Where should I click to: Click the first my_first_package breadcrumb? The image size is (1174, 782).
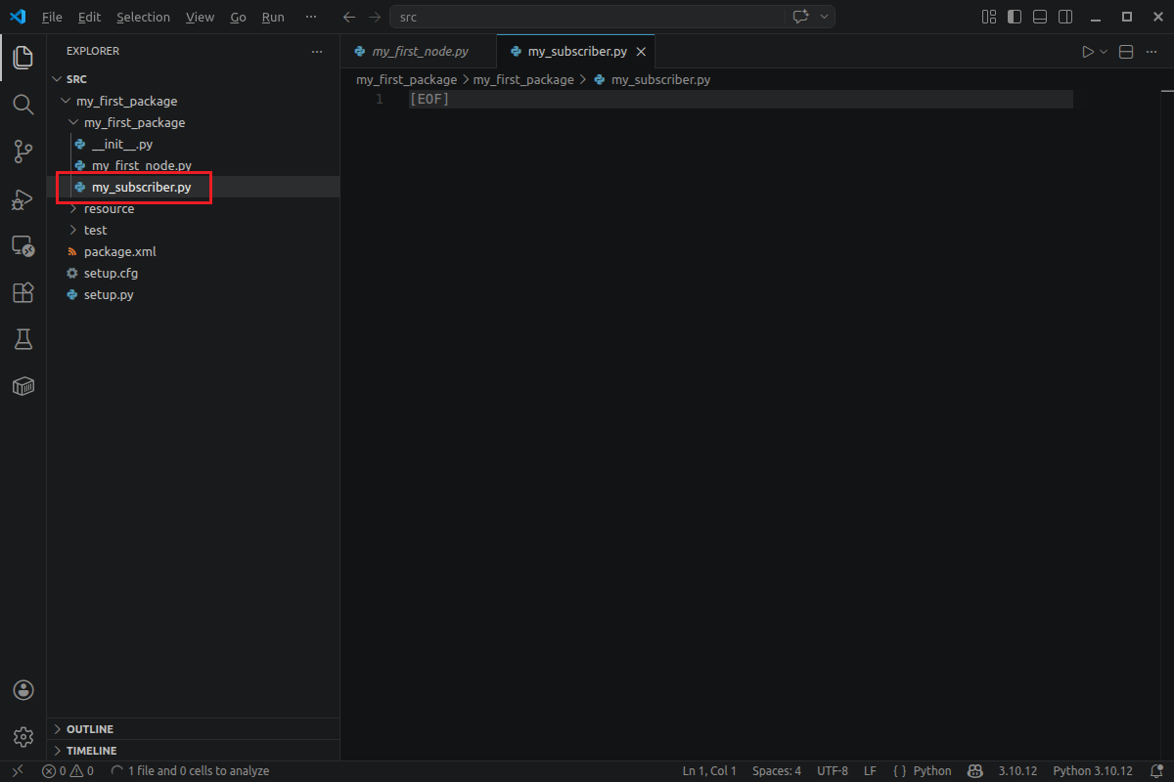(x=406, y=79)
